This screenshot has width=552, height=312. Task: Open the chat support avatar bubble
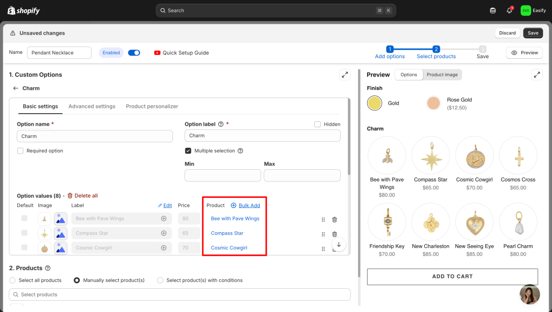pos(529,294)
